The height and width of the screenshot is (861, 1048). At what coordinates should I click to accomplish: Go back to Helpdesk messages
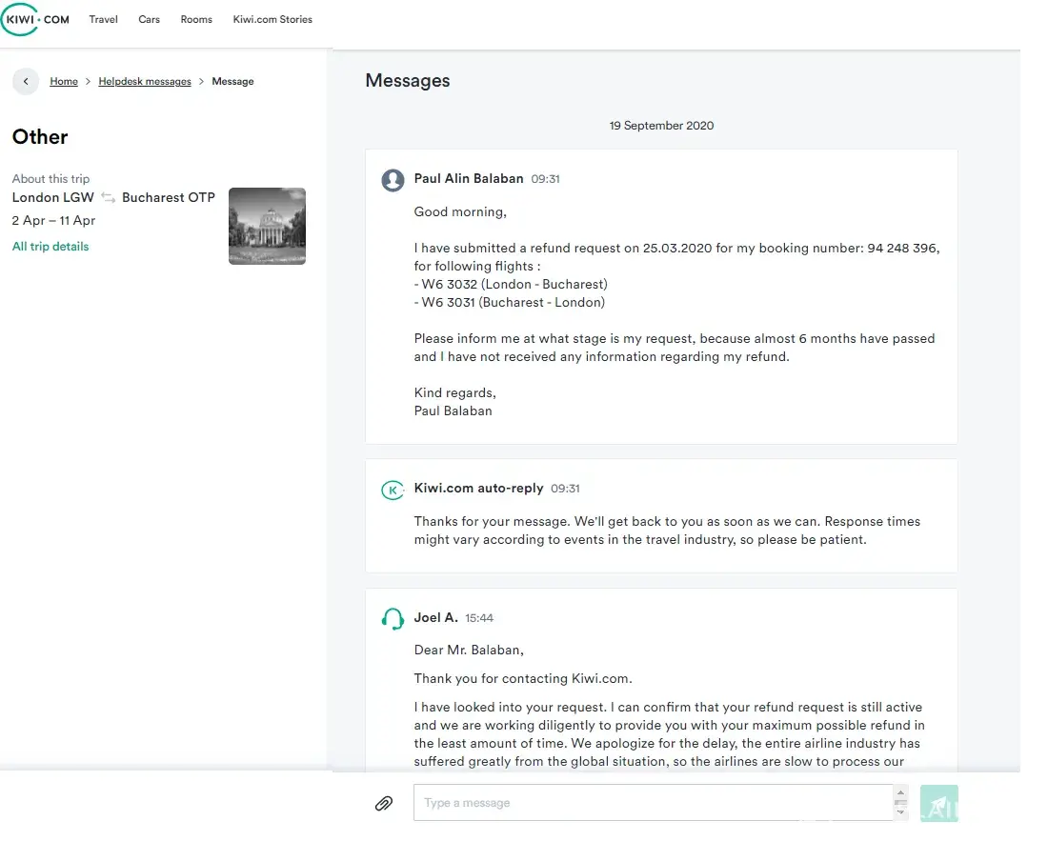[145, 82]
